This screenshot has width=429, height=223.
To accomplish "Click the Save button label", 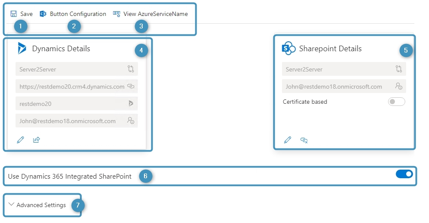I will point(27,14).
